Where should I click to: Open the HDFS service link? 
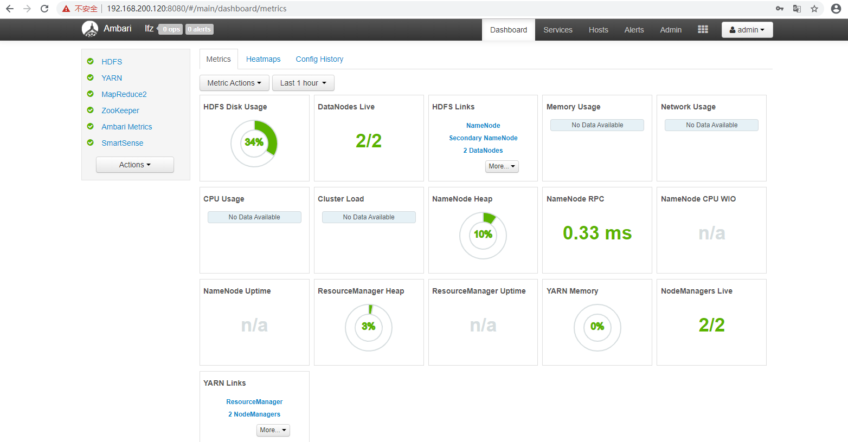pos(112,62)
